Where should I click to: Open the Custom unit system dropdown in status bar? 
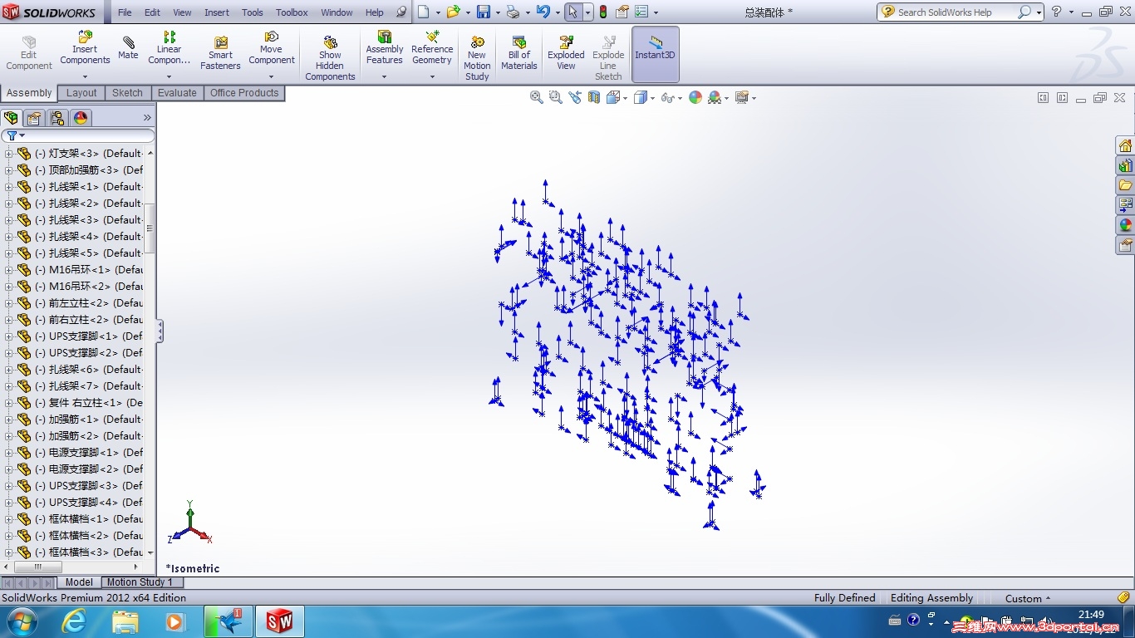pyautogui.click(x=1028, y=598)
